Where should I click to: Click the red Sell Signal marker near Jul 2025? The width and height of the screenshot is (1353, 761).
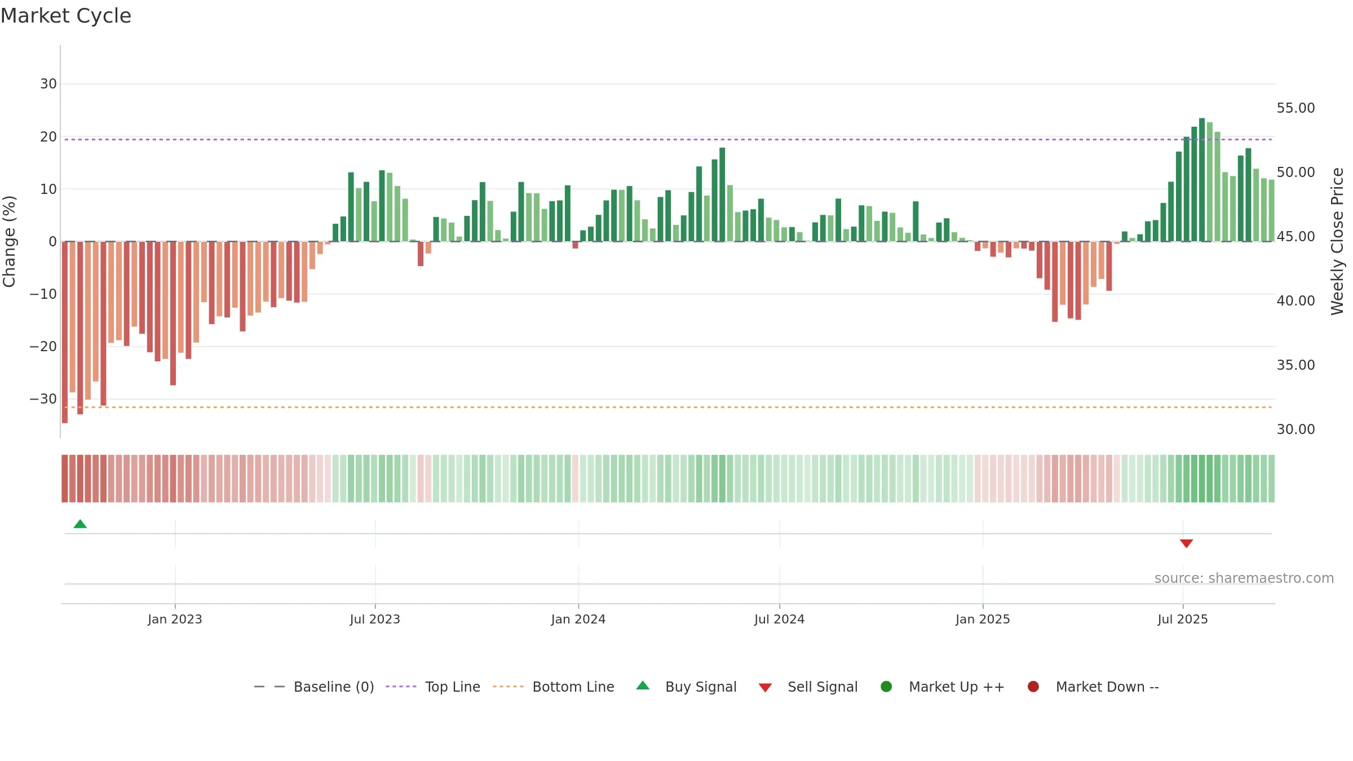pyautogui.click(x=1186, y=543)
